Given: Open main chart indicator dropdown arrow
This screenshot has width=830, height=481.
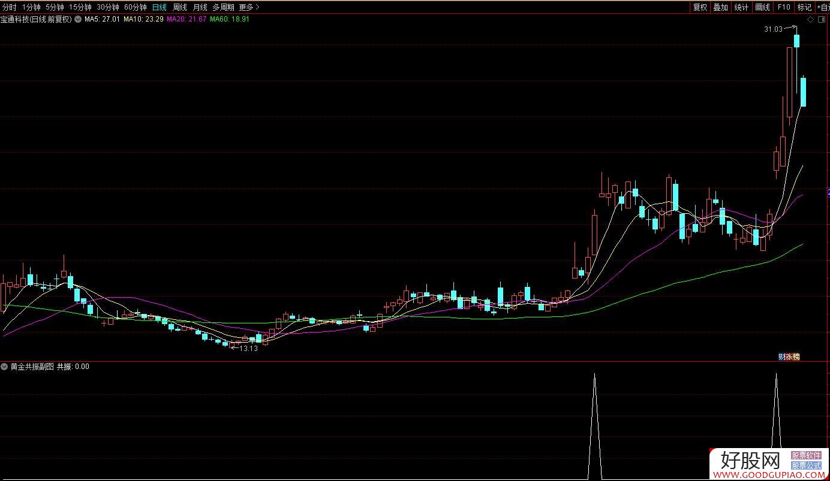Looking at the screenshot, I should 78,19.
